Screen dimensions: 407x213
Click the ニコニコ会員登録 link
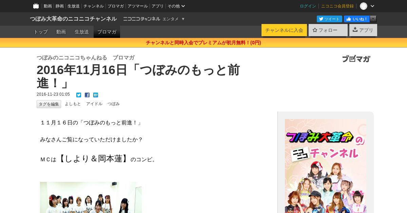[337, 6]
